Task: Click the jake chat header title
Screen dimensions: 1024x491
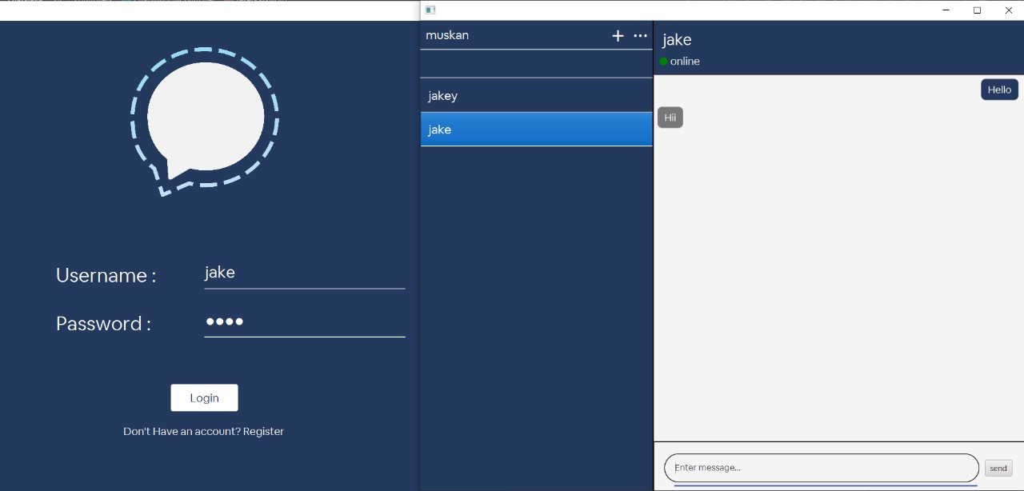Action: pyautogui.click(x=677, y=39)
